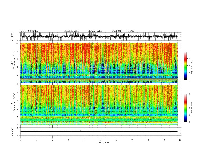Click the ch.1 spectrogram panel
Image resolution: width=203 pixels, height=157 pixels.
pos(99,63)
